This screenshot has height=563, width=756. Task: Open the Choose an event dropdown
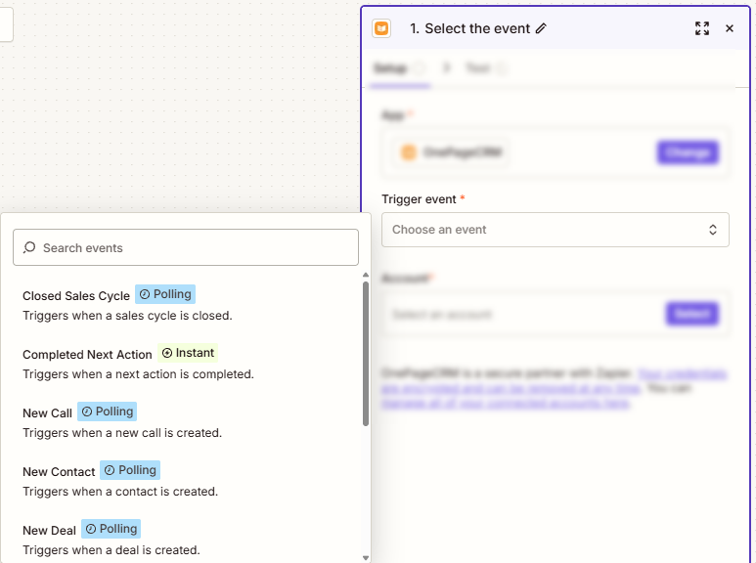(x=555, y=230)
